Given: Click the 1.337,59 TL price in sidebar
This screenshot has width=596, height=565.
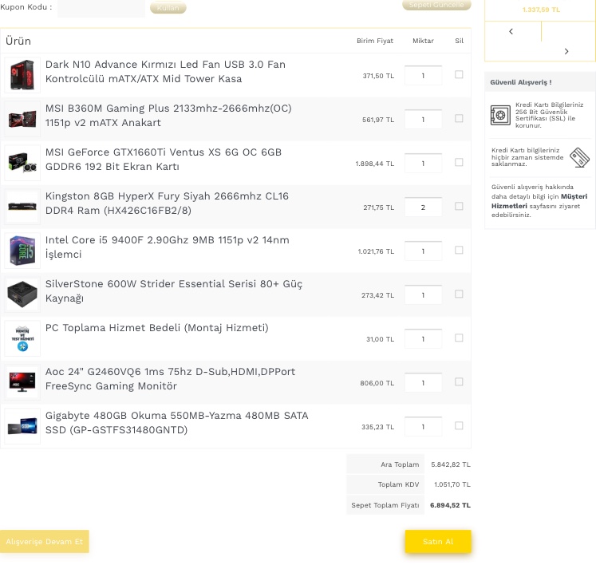Looking at the screenshot, I should [541, 10].
